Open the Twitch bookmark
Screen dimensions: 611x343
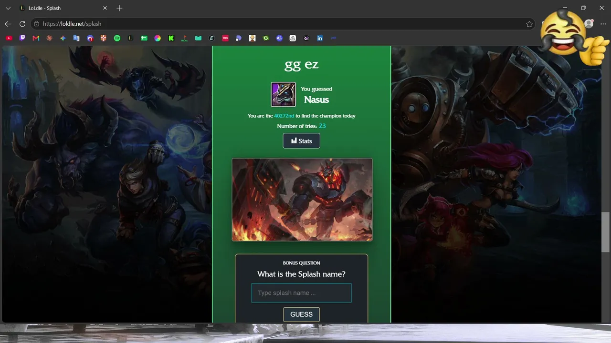[x=22, y=38]
